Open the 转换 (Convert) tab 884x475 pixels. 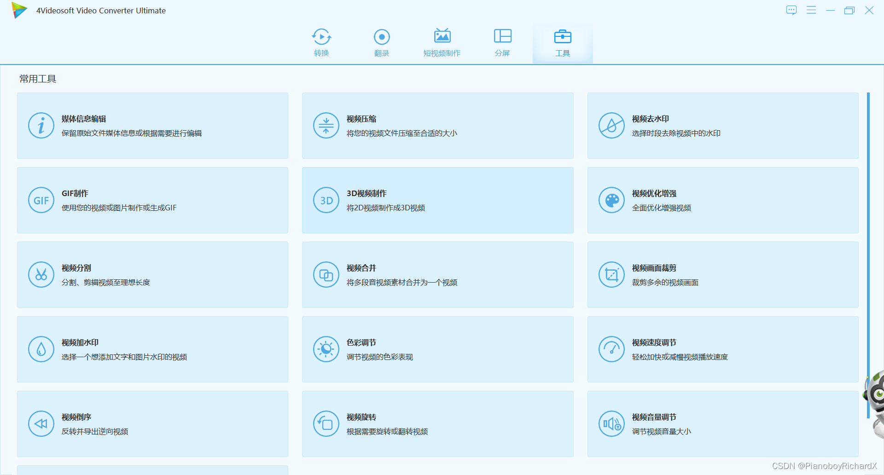pos(321,43)
